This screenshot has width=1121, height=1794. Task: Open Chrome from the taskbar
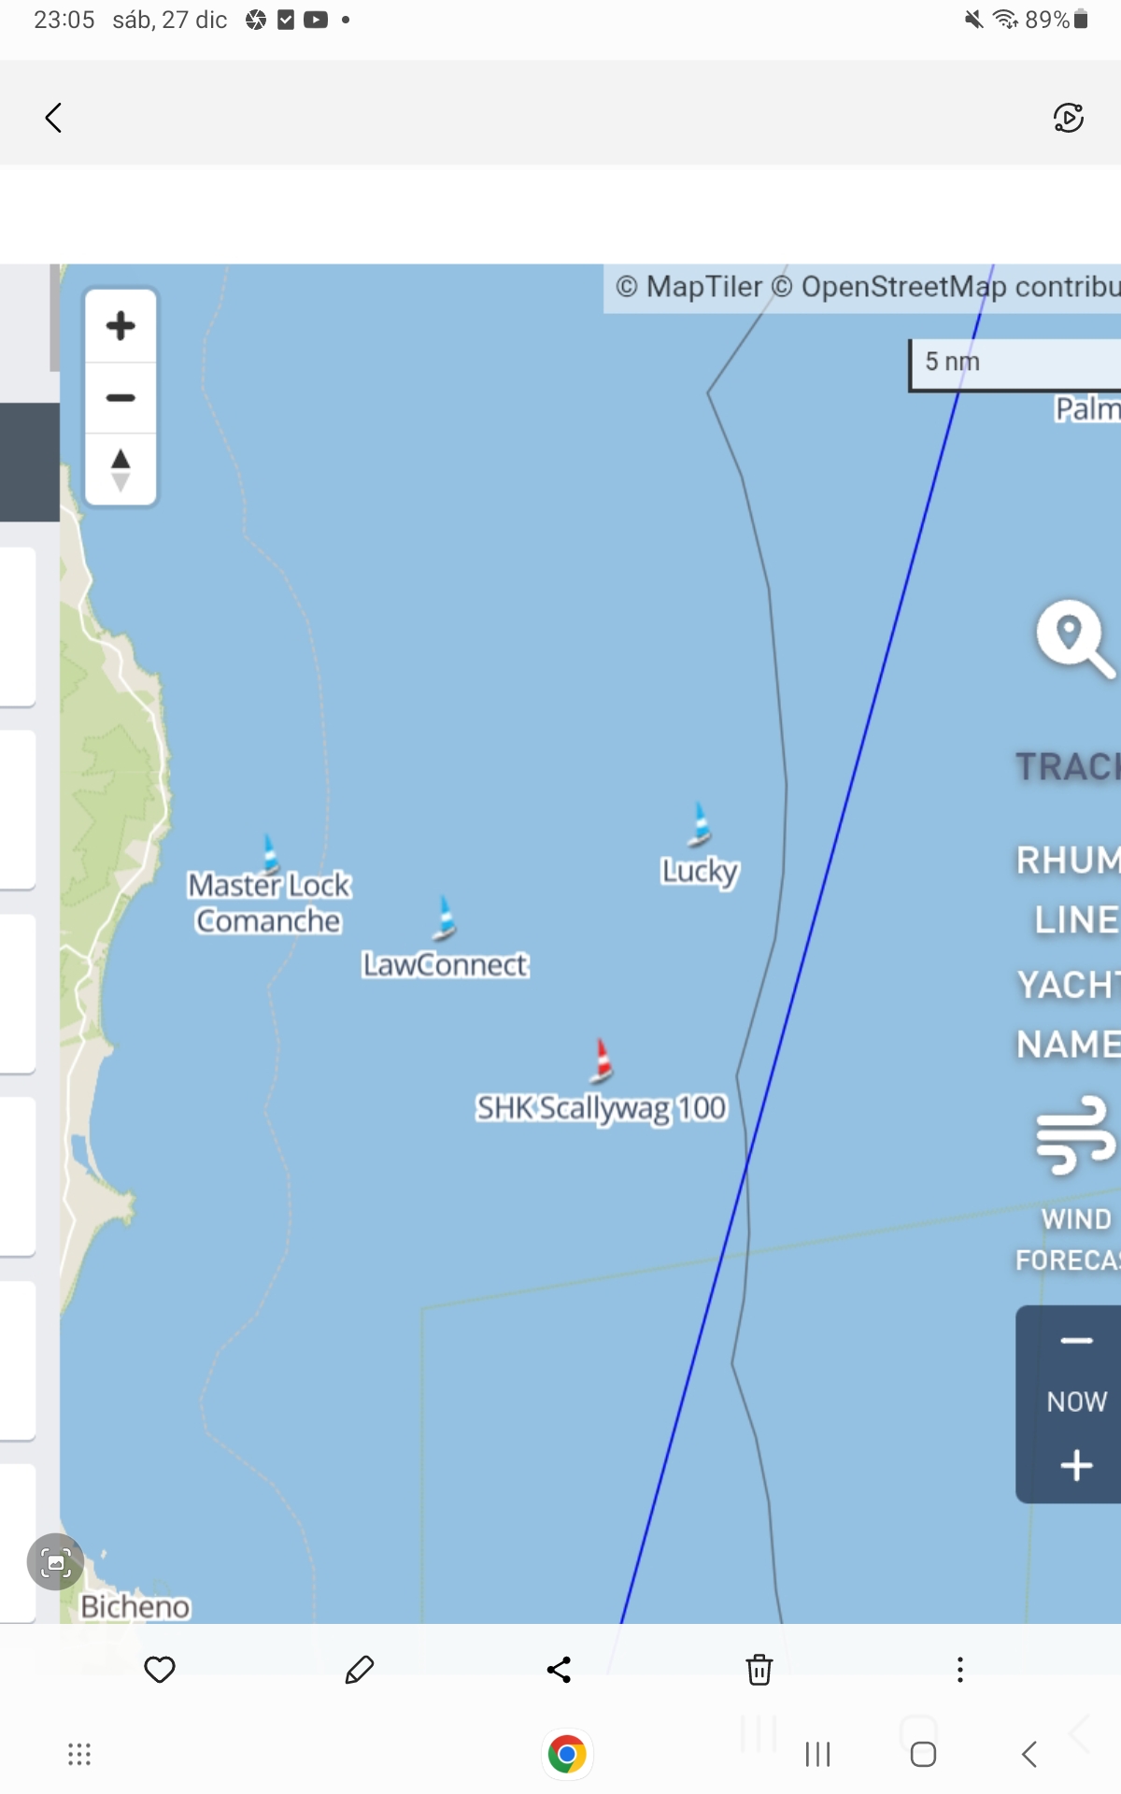(567, 1754)
